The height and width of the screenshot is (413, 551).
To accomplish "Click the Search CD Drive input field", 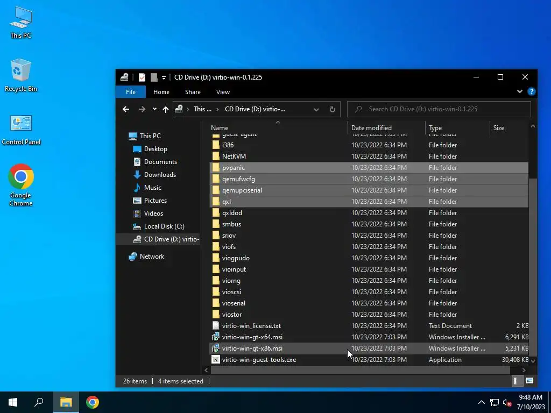I will pyautogui.click(x=439, y=109).
